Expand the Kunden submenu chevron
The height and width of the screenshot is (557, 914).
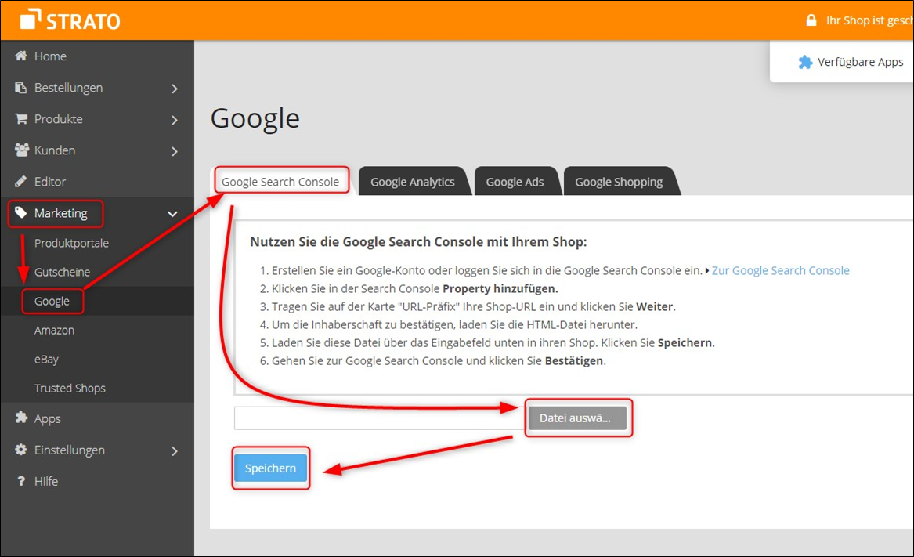click(x=174, y=150)
